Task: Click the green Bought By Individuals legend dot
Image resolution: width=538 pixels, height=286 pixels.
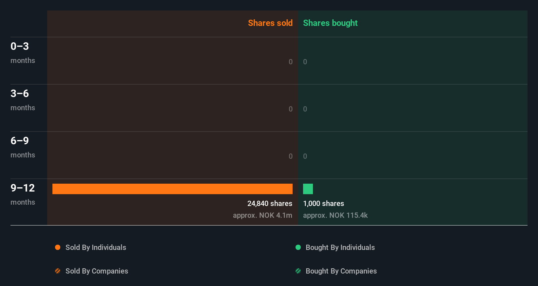Action: 298,247
